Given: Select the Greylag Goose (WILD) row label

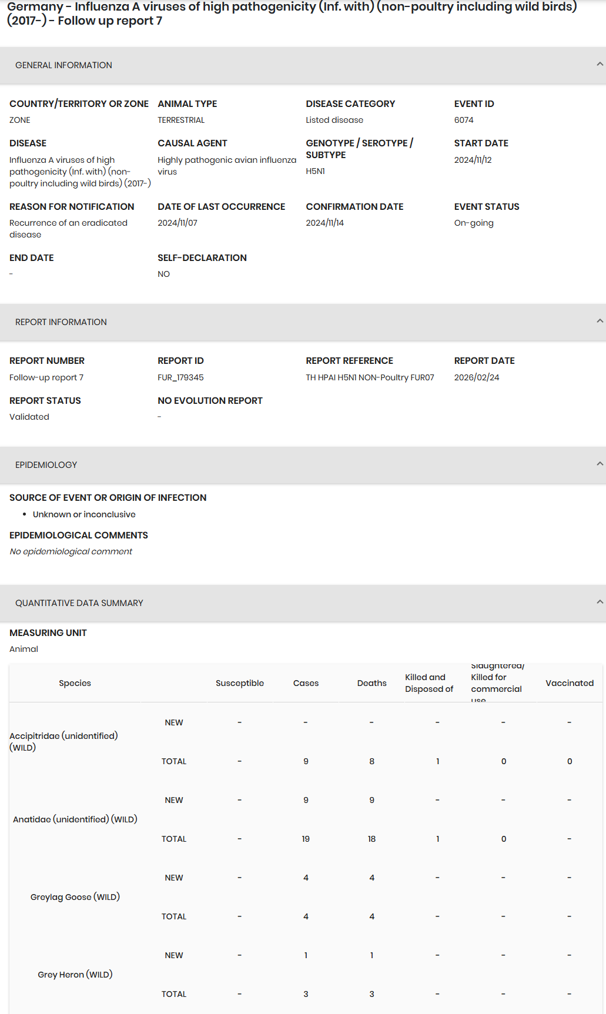Looking at the screenshot, I should pos(75,897).
